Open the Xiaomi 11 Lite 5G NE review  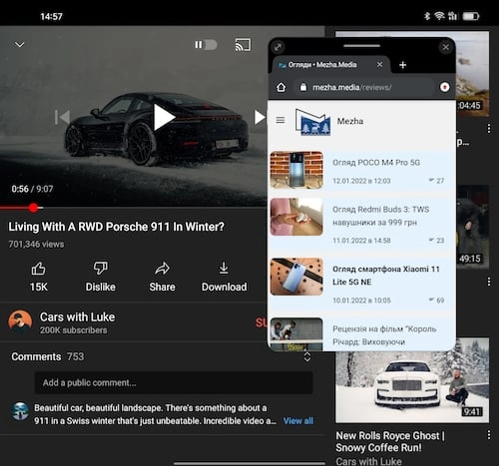pyautogui.click(x=386, y=275)
